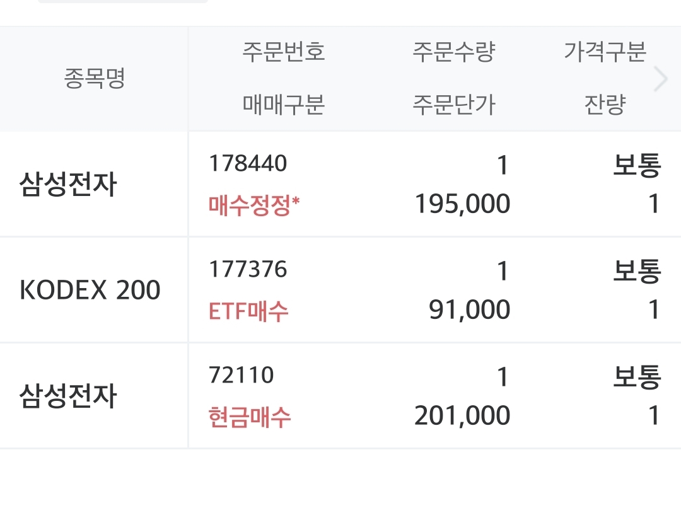Click the 잔량 column header

605,105
